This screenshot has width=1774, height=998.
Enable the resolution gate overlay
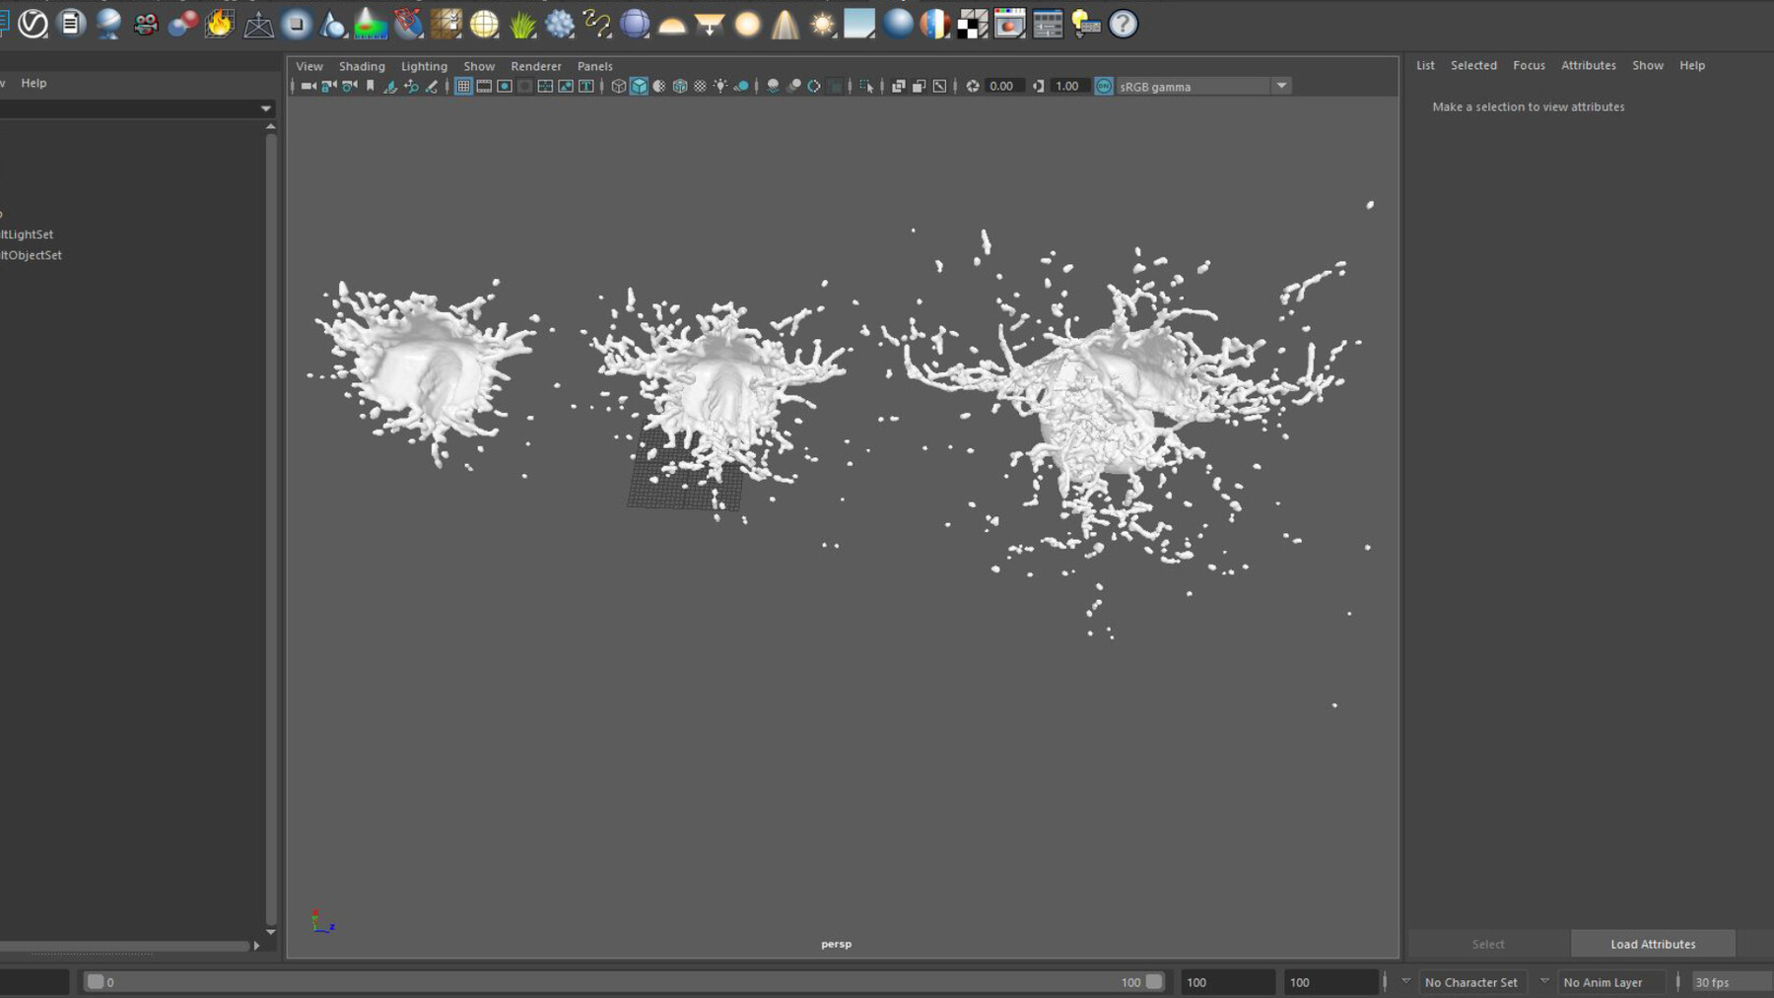(505, 86)
